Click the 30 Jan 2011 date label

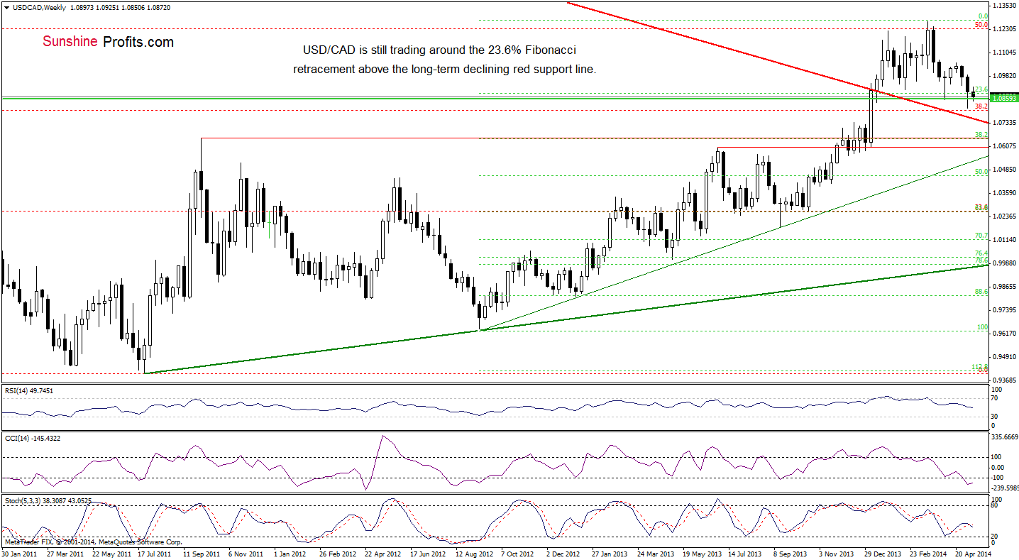20,554
